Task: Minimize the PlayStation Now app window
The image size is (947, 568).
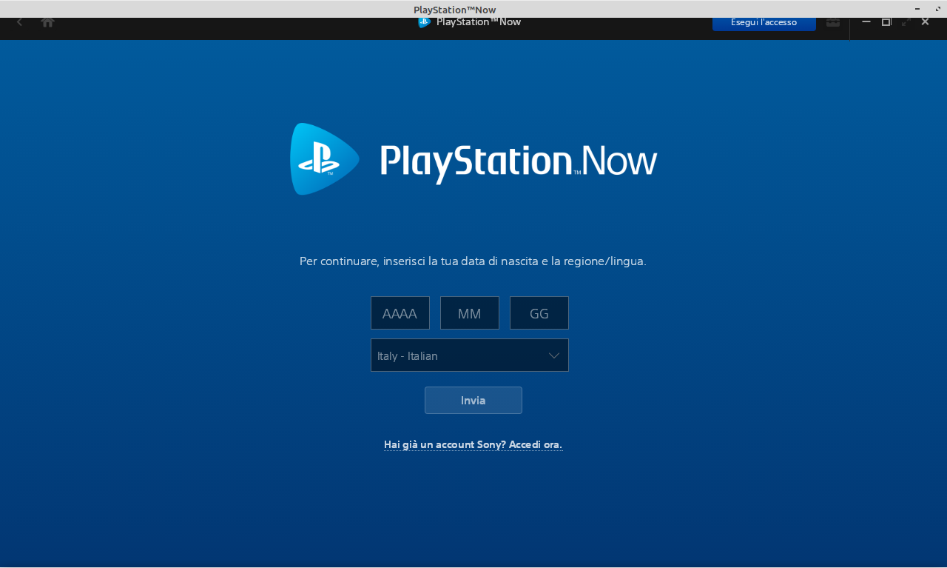Action: 866,22
